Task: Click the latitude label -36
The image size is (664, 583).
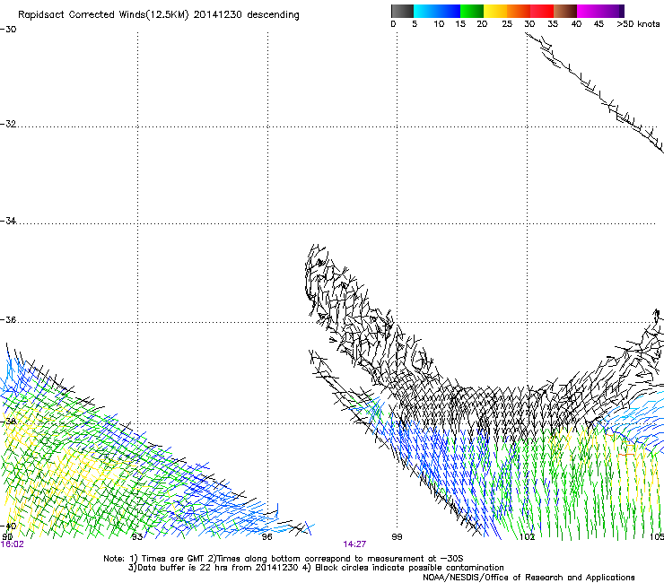Action: pyautogui.click(x=8, y=319)
